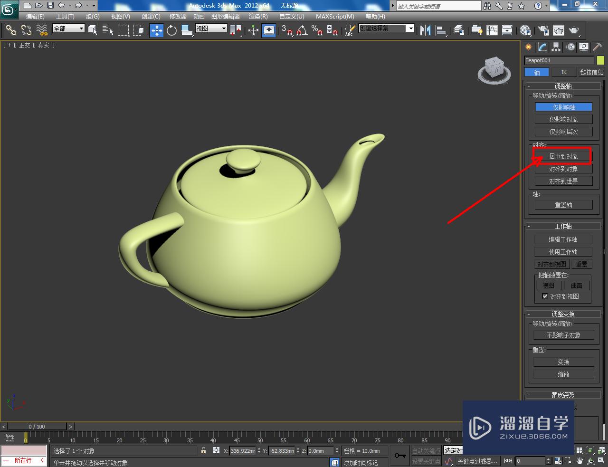Open Undo history dropdown arrow
Viewport: 608px width, 467px height.
click(x=70, y=6)
